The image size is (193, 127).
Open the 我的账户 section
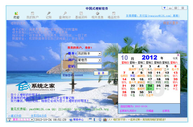(x=33, y=15)
